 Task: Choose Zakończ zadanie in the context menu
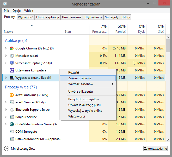88,78
